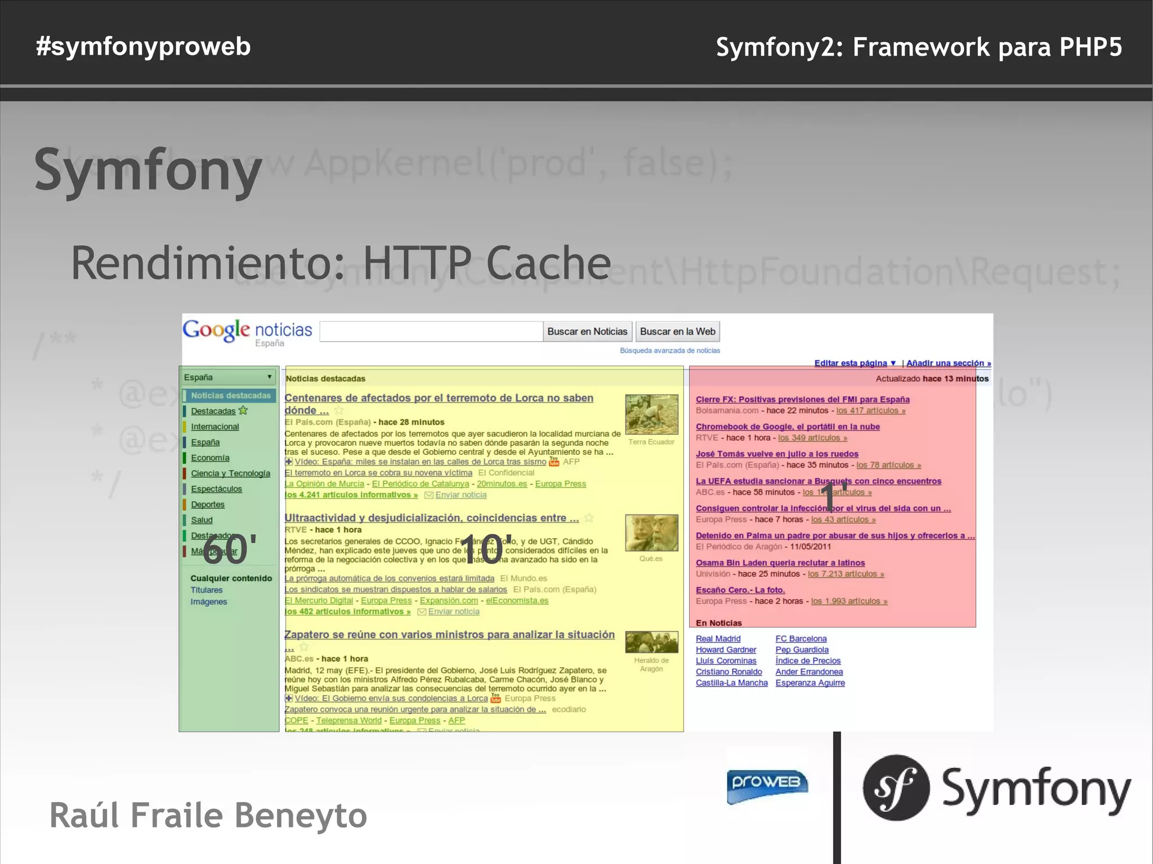Open 20minutos.es source link

click(502, 484)
